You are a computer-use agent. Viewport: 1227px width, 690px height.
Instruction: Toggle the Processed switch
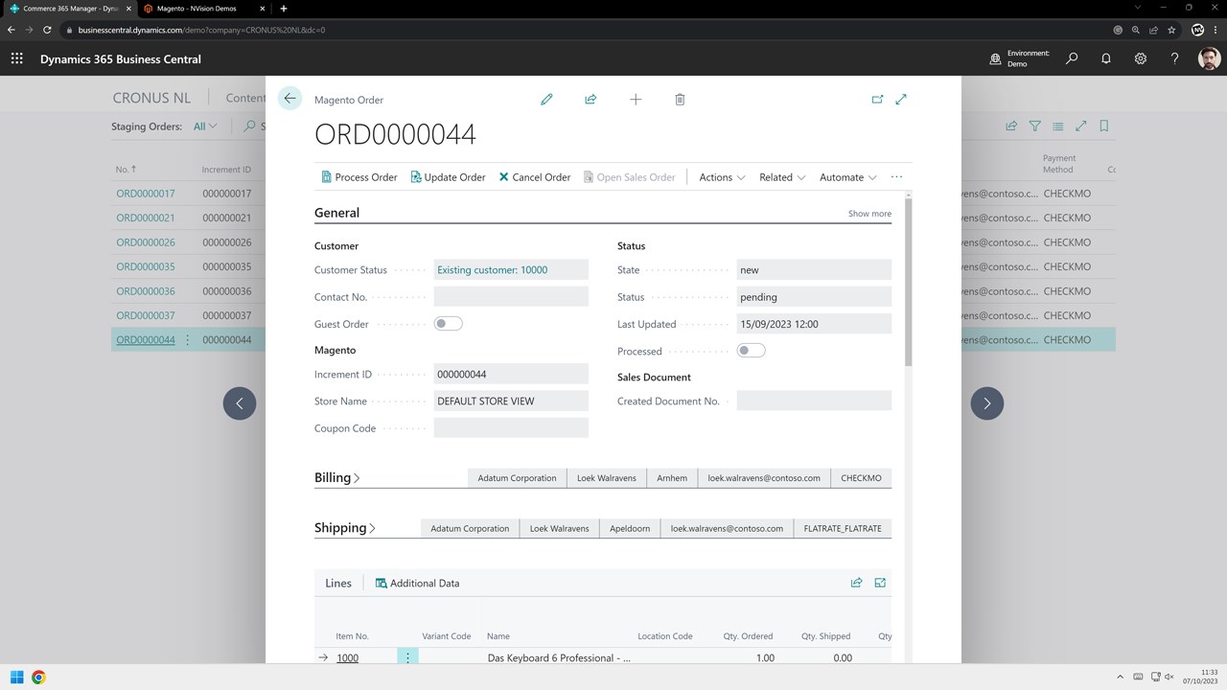(x=751, y=351)
